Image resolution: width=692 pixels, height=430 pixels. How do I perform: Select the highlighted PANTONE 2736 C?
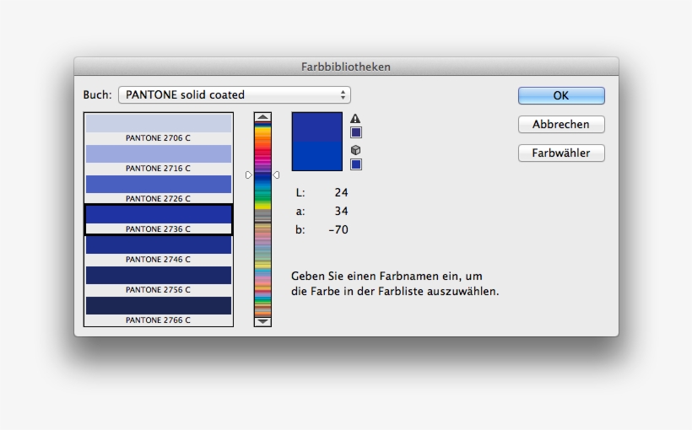coord(159,219)
